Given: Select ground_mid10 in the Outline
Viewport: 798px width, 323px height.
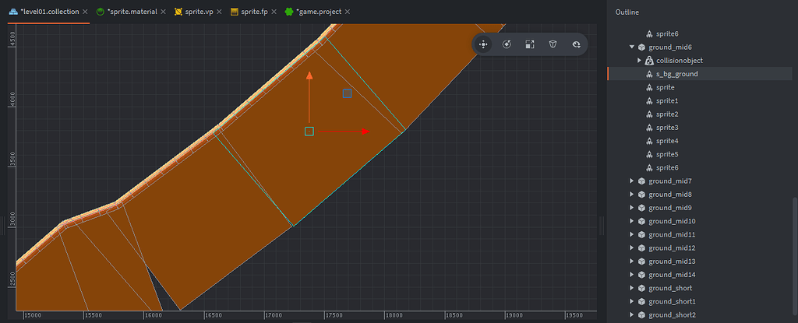Looking at the screenshot, I should click(x=672, y=221).
